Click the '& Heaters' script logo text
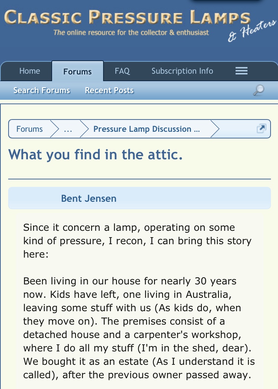 click(x=252, y=31)
